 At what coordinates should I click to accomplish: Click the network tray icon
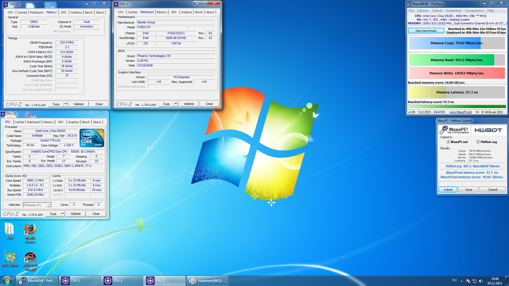[475, 281]
